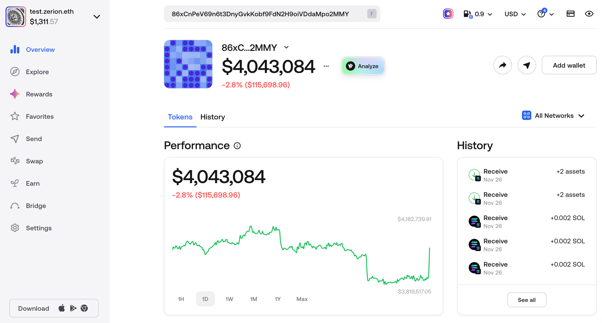The width and height of the screenshot is (602, 323).
Task: Select the 1W chart range
Action: (x=229, y=299)
